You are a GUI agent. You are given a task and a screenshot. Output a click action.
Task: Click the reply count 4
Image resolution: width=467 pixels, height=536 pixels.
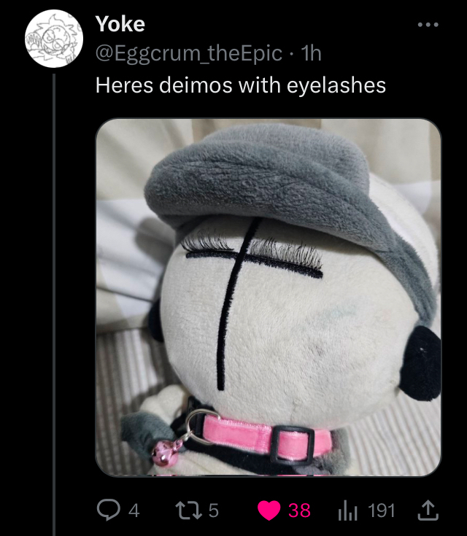pos(134,510)
